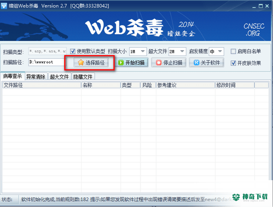273x207 pixels.
Task: Click the status bar text 软件初始化完成
Action: click(38, 199)
